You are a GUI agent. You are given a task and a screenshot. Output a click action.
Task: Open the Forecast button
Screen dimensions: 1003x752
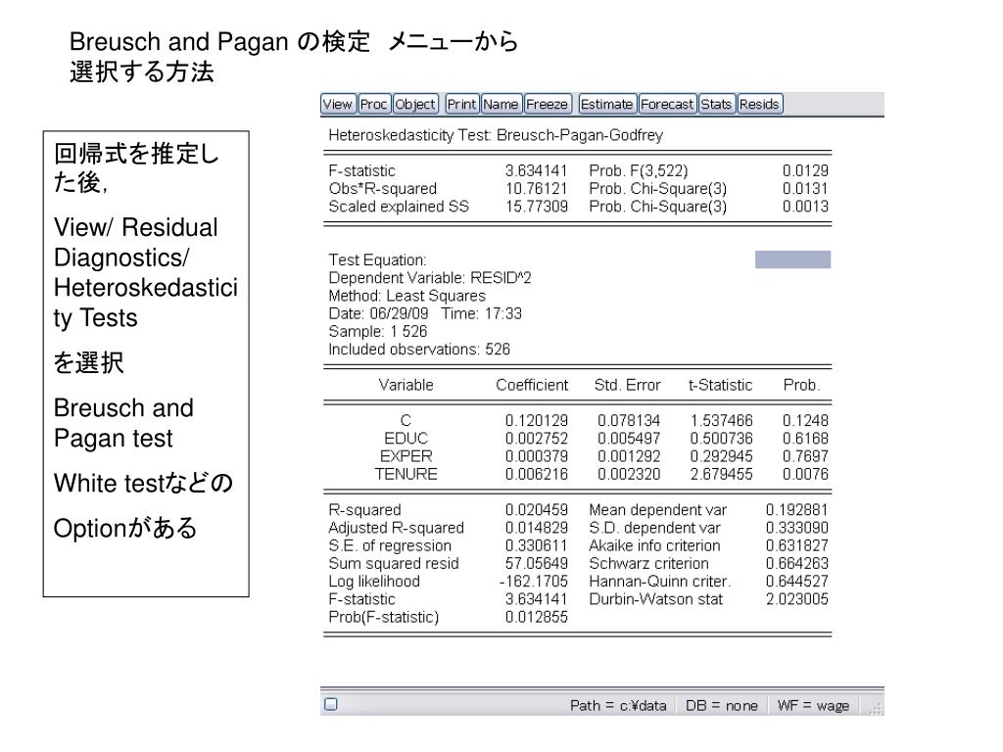(667, 104)
